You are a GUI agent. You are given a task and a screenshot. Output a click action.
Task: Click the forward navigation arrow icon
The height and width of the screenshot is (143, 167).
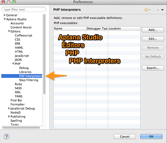point(154,10)
